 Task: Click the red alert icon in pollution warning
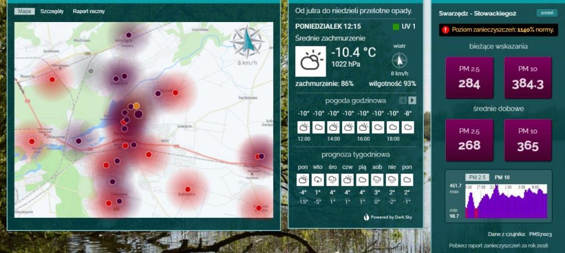coord(445,30)
